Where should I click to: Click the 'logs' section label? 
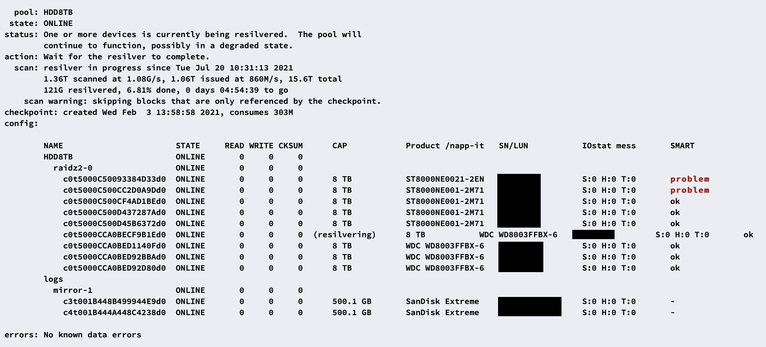tap(53, 279)
